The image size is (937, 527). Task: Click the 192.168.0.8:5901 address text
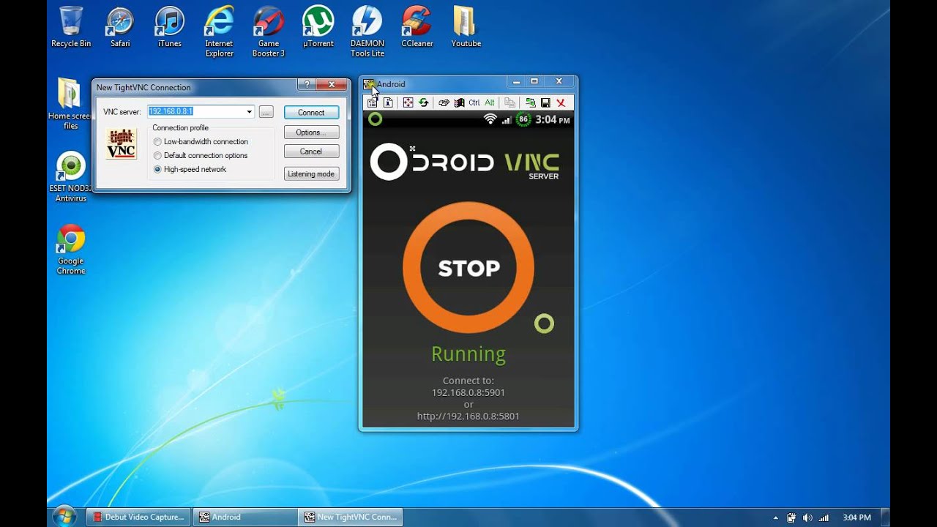[x=468, y=392]
